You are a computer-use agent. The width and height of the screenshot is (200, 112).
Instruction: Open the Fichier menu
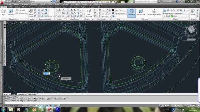click(9, 4)
